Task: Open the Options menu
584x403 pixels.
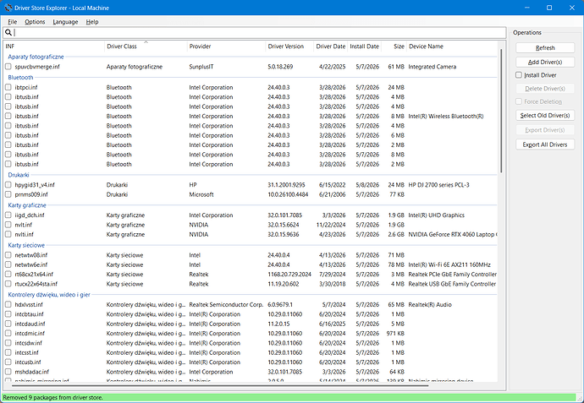Action: coord(35,22)
